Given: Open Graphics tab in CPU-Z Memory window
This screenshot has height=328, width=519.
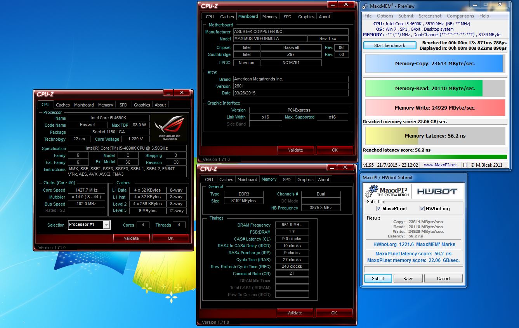Looking at the screenshot, I should click(305, 180).
